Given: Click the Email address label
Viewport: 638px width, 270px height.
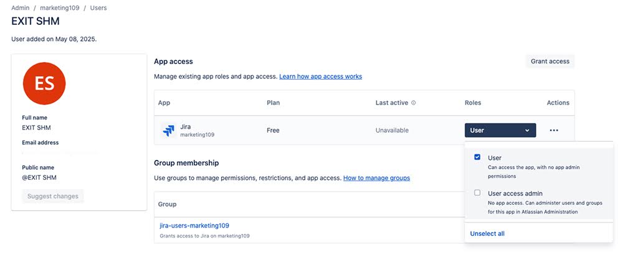Looking at the screenshot, I should (x=40, y=142).
